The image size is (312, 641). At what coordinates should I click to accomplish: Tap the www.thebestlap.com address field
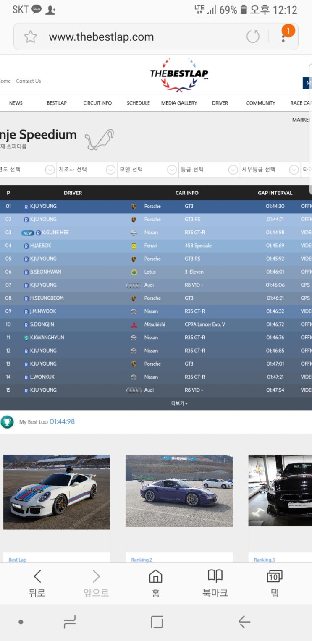click(x=101, y=37)
